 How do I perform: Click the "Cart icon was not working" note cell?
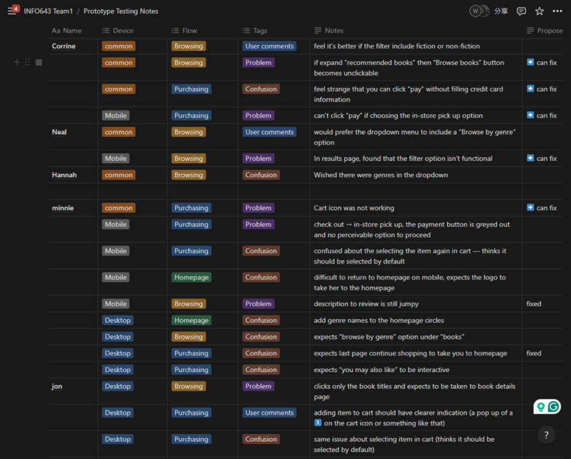[354, 208]
